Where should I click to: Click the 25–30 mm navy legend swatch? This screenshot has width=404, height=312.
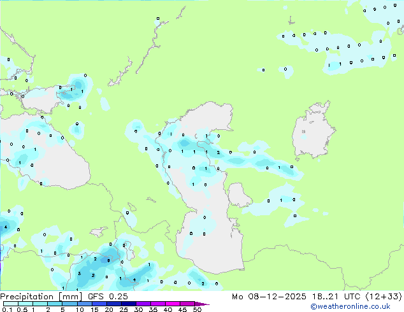(129, 304)
